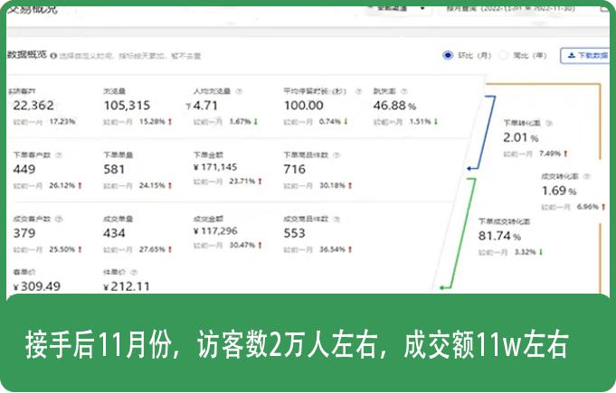Viewport: 616px width, 393px height.
Task: Click help icon next to 人均浏览量
Action: 239,91
